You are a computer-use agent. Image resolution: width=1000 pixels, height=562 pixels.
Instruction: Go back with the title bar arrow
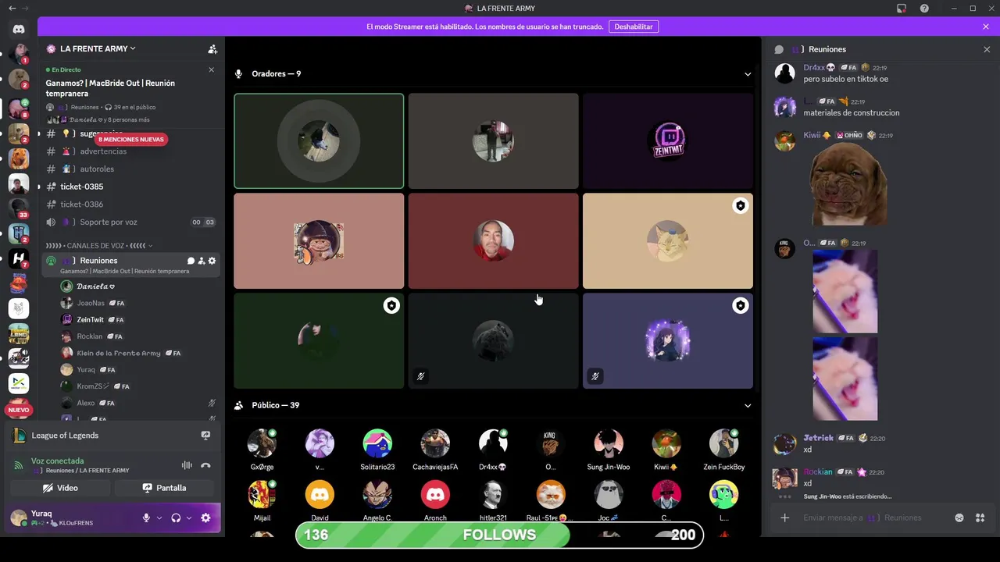(12, 8)
